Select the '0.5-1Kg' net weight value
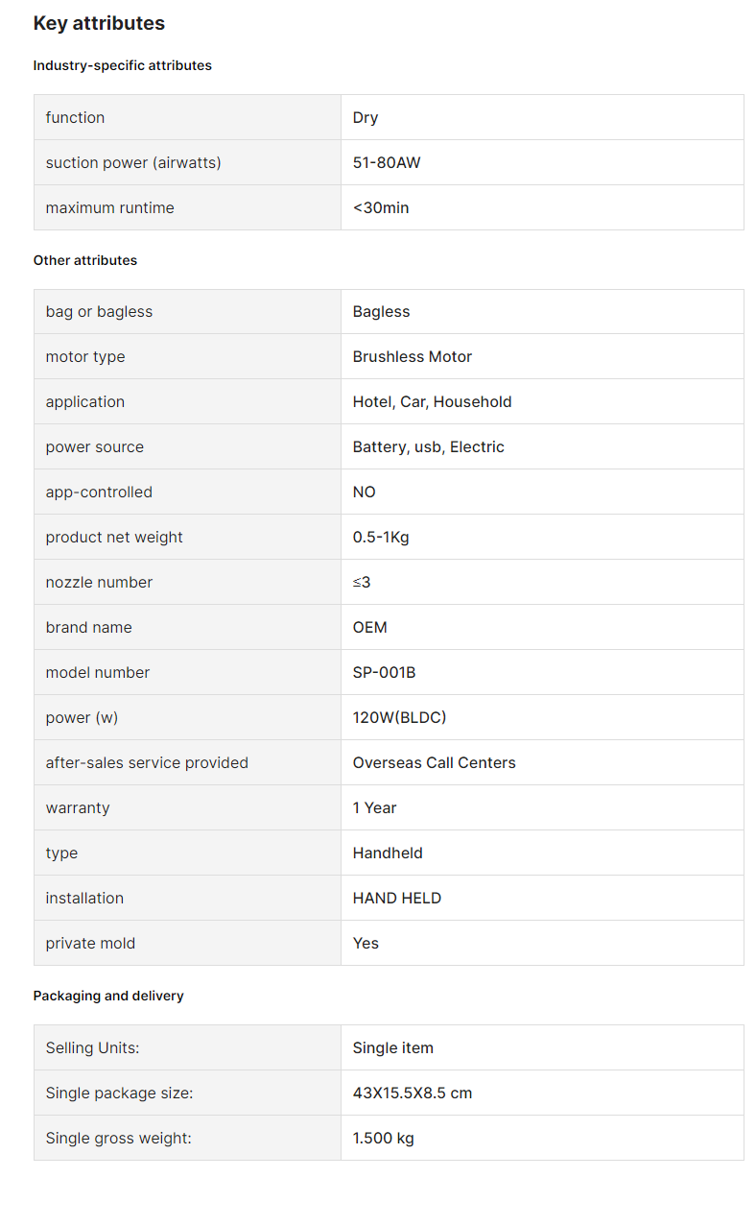This screenshot has width=756, height=1226. [x=381, y=537]
